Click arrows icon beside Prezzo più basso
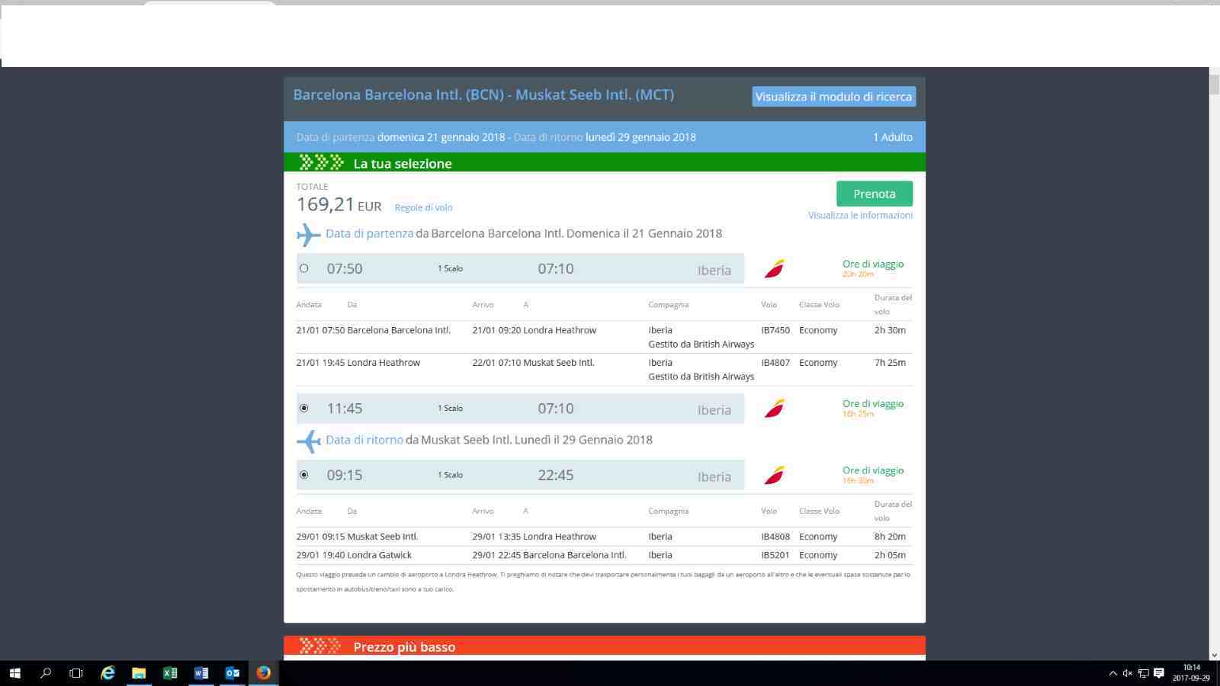 [x=320, y=646]
